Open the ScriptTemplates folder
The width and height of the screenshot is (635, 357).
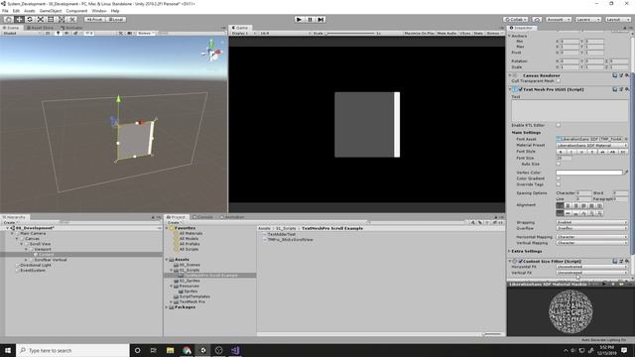194,297
